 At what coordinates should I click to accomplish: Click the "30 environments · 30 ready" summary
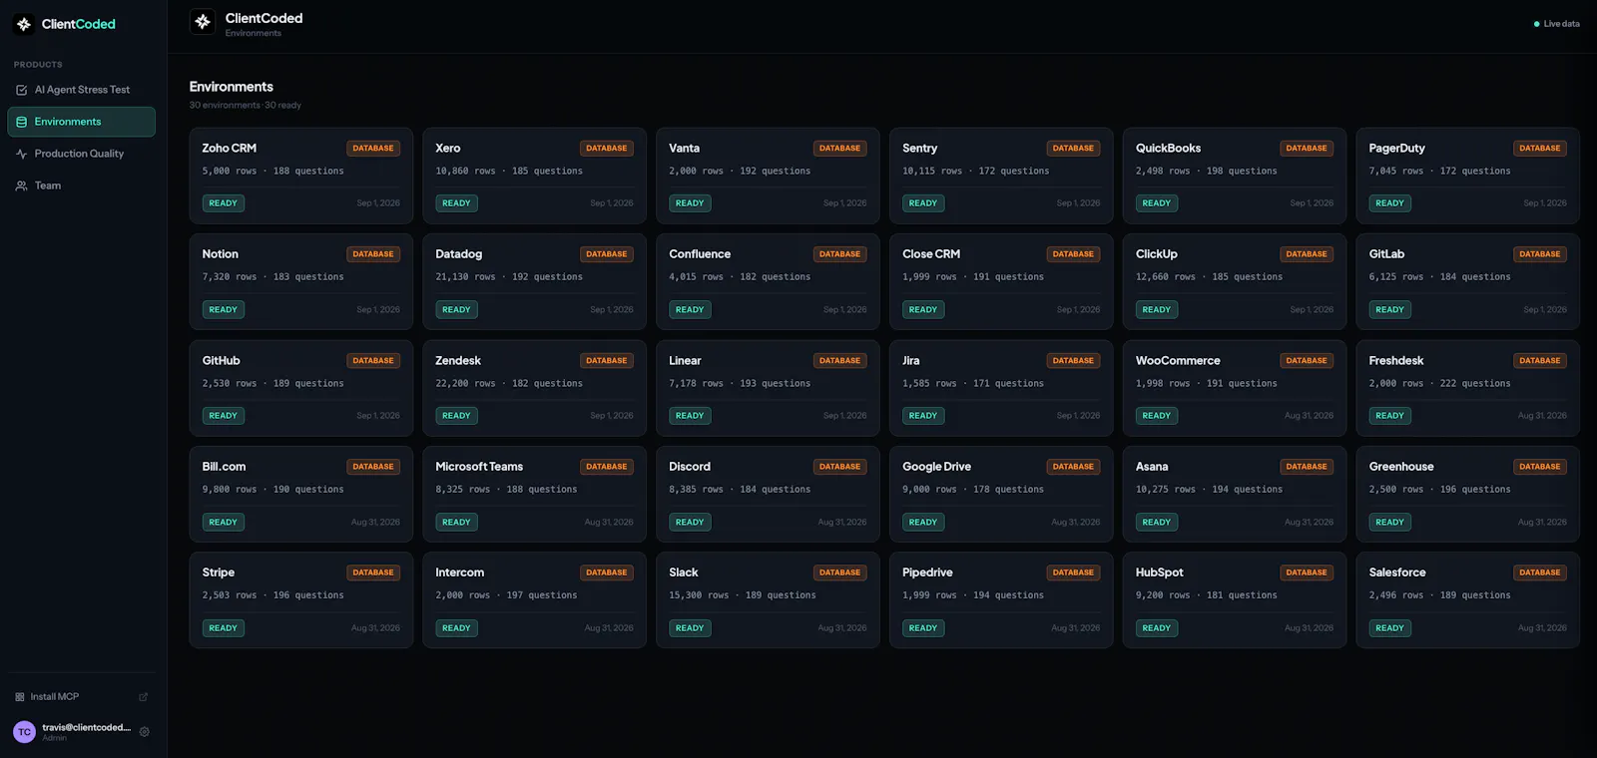click(x=246, y=106)
